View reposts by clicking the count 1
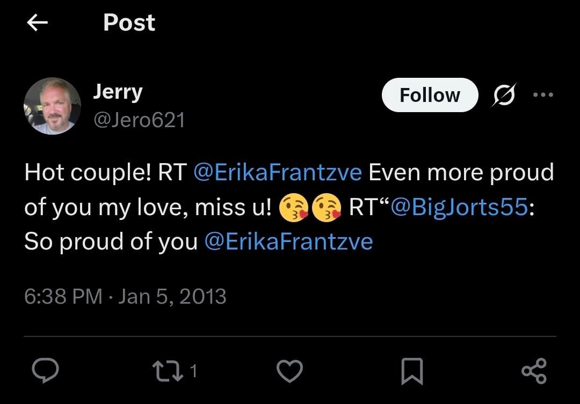The width and height of the screenshot is (580, 404). (193, 371)
